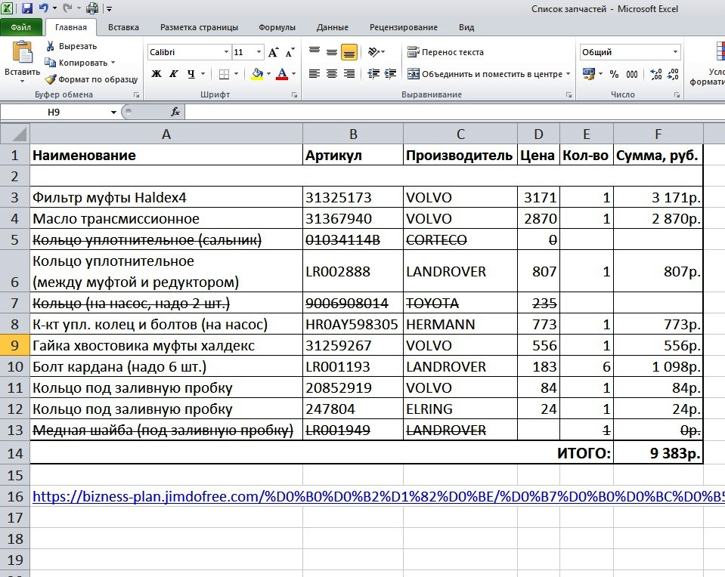Click Объединить и поместить в центре button
Screen dimensions: 725x577
(x=485, y=74)
